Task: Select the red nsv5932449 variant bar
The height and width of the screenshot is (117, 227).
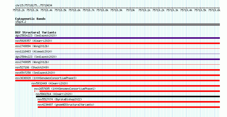Action: (126, 86)
